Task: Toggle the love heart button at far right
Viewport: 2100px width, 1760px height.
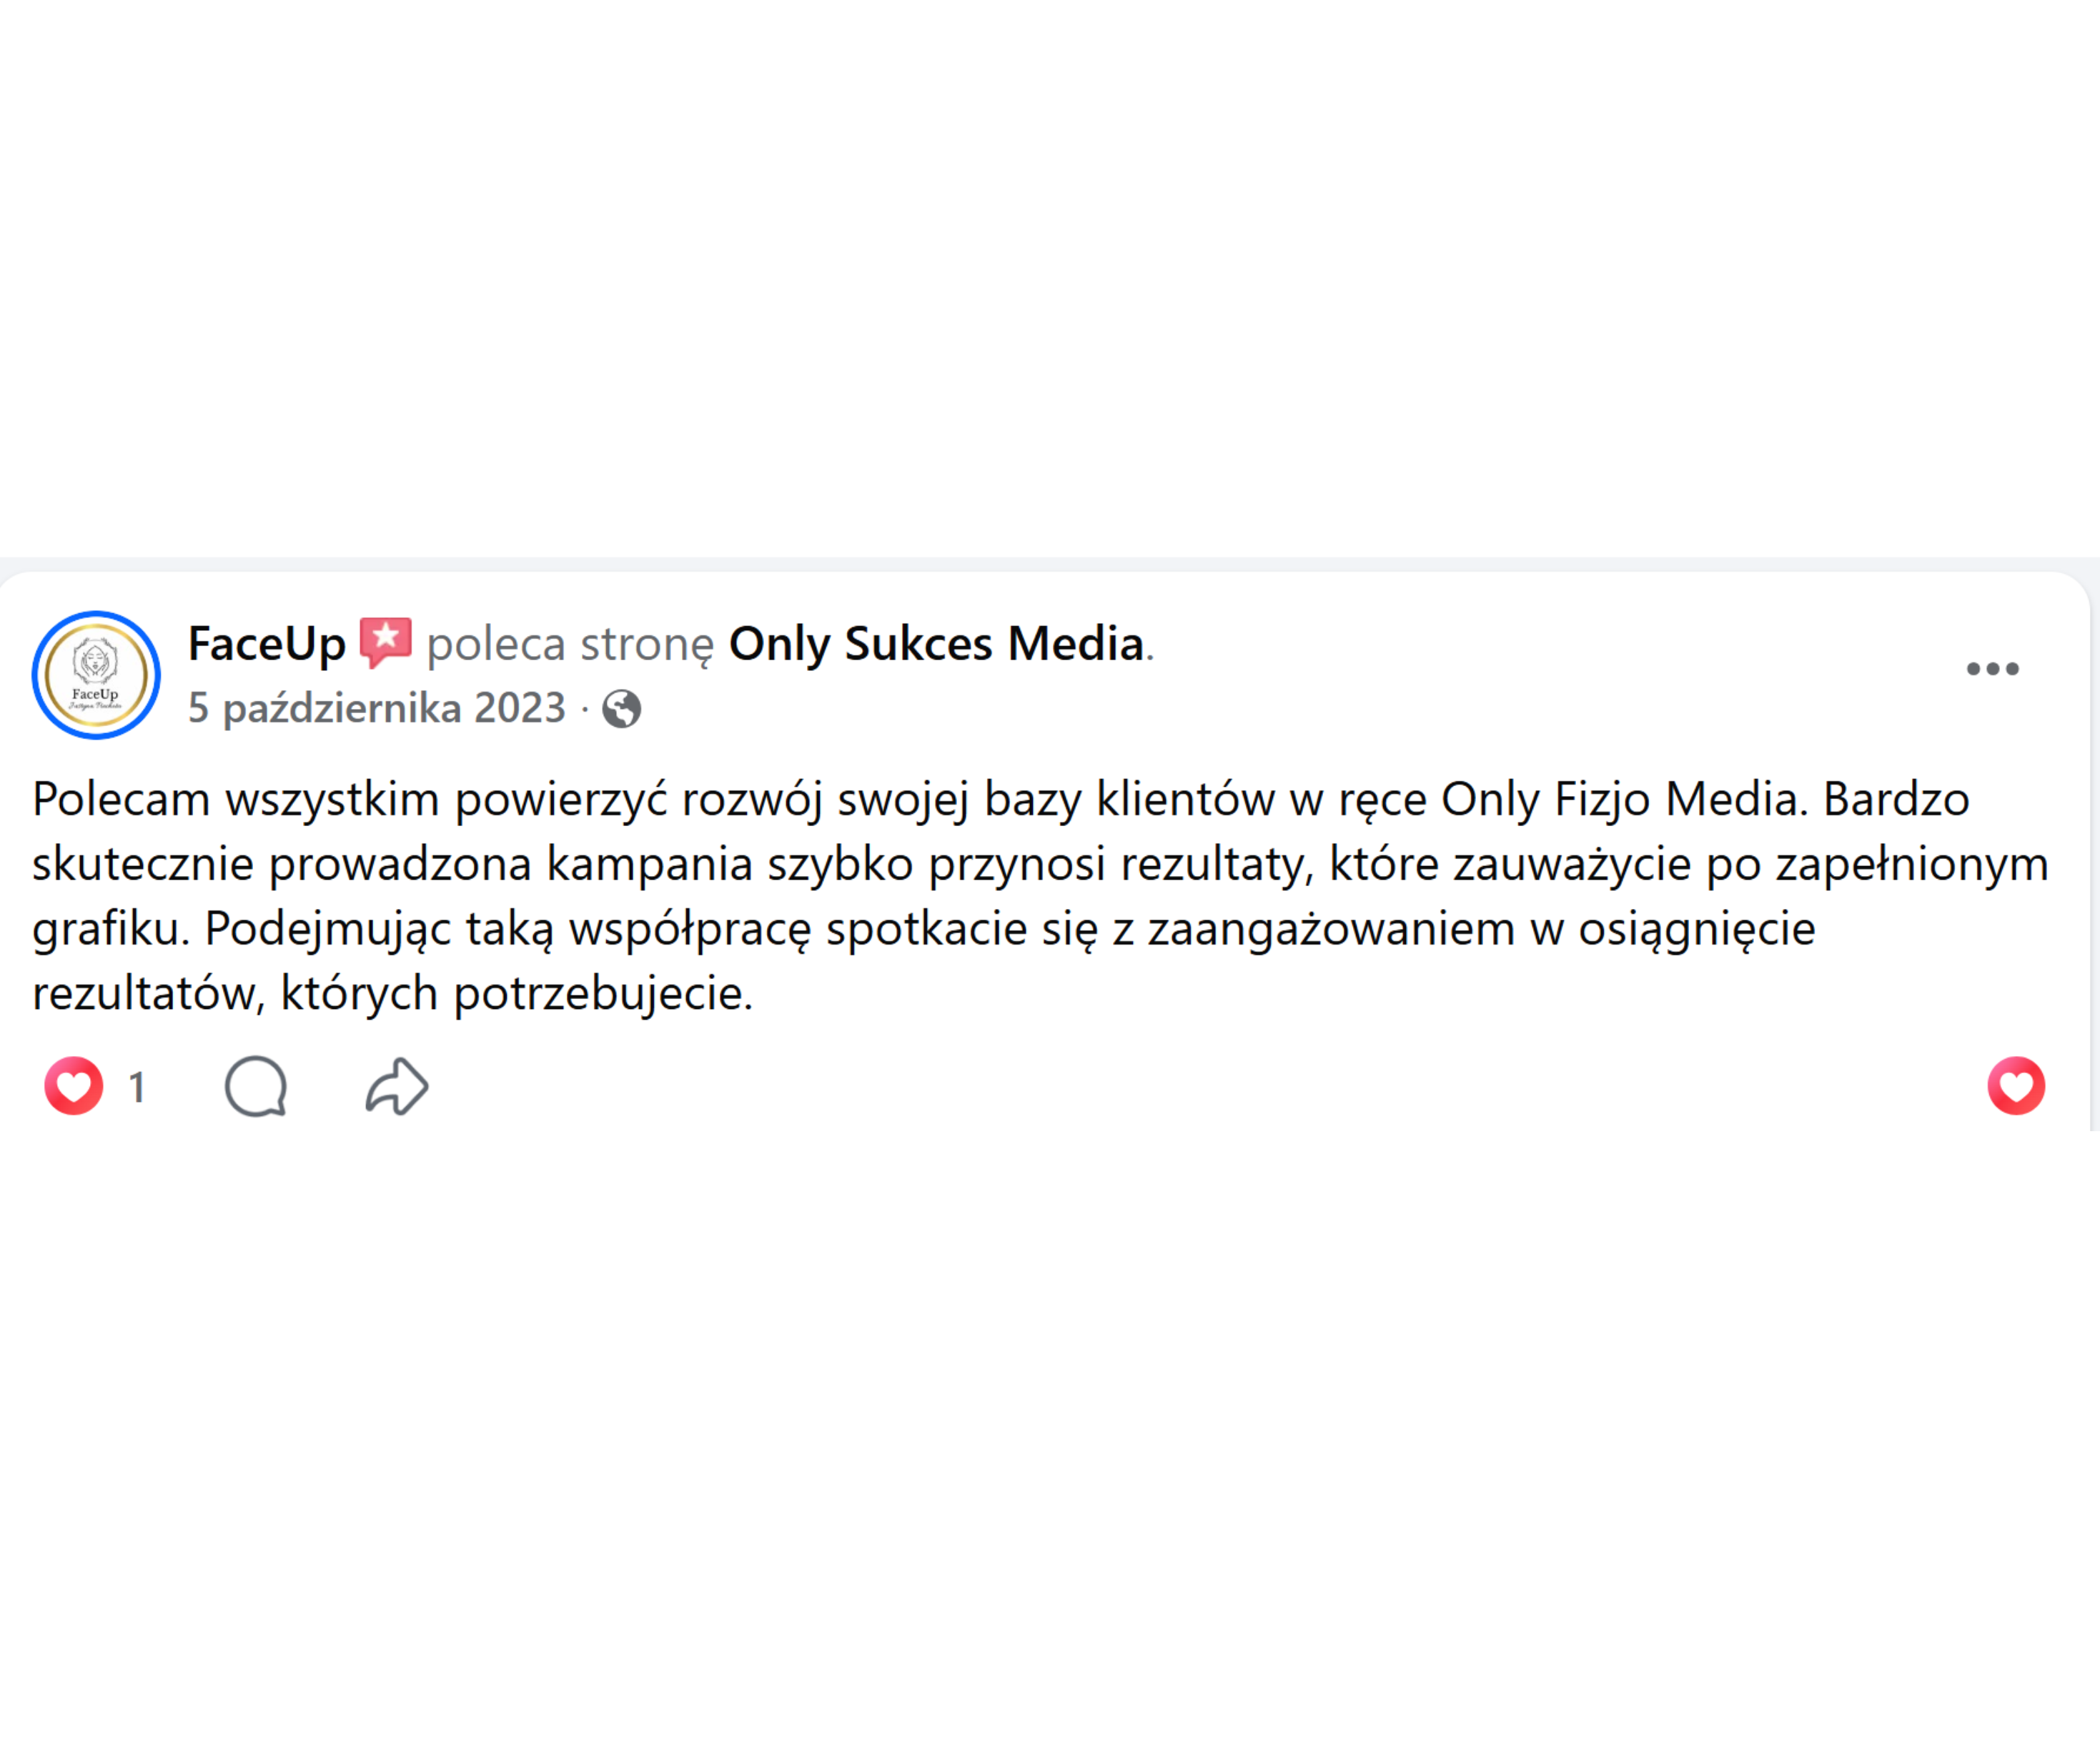Action: pyautogui.click(x=2016, y=1086)
